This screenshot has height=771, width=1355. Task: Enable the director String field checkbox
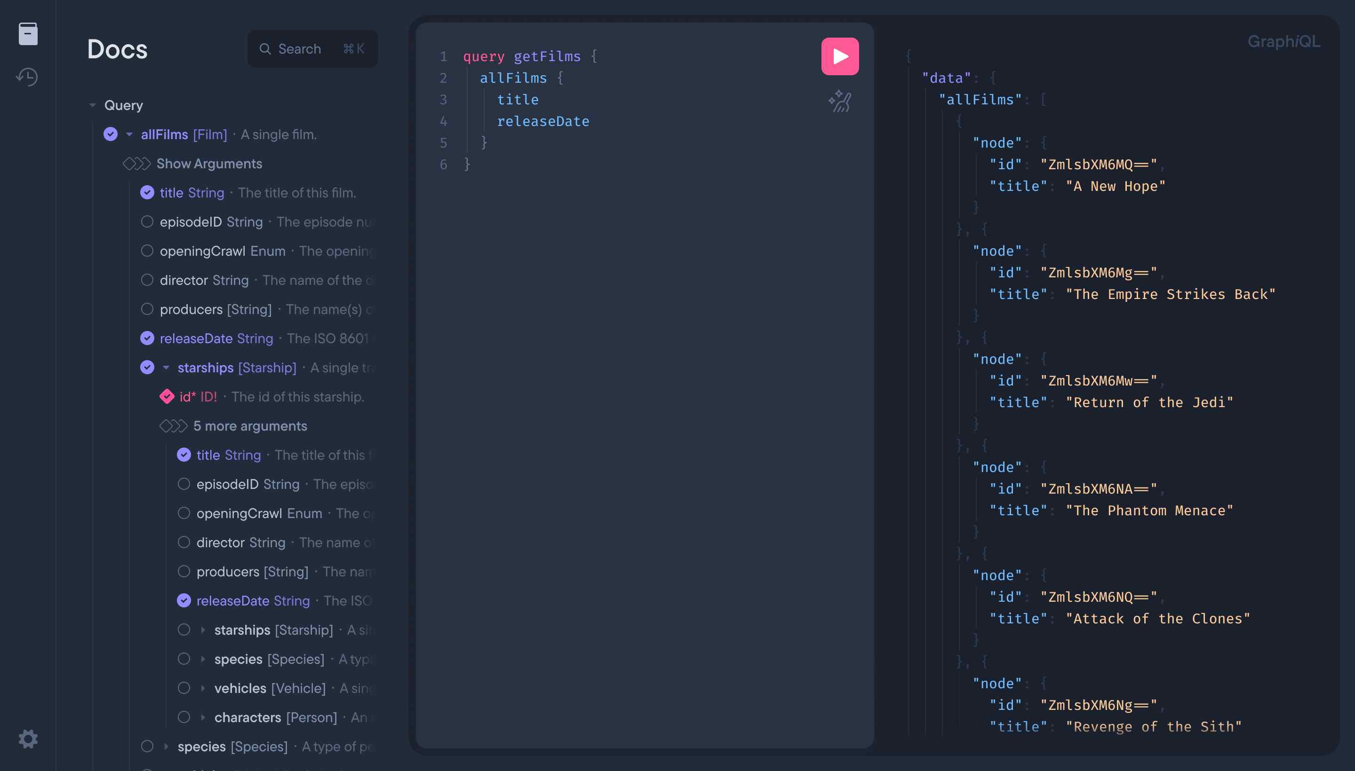coord(147,280)
